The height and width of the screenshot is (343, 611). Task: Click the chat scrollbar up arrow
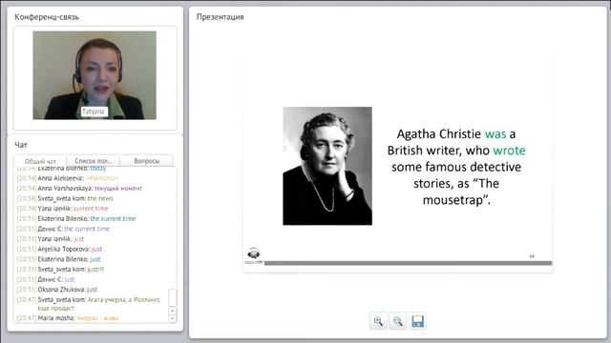click(172, 312)
